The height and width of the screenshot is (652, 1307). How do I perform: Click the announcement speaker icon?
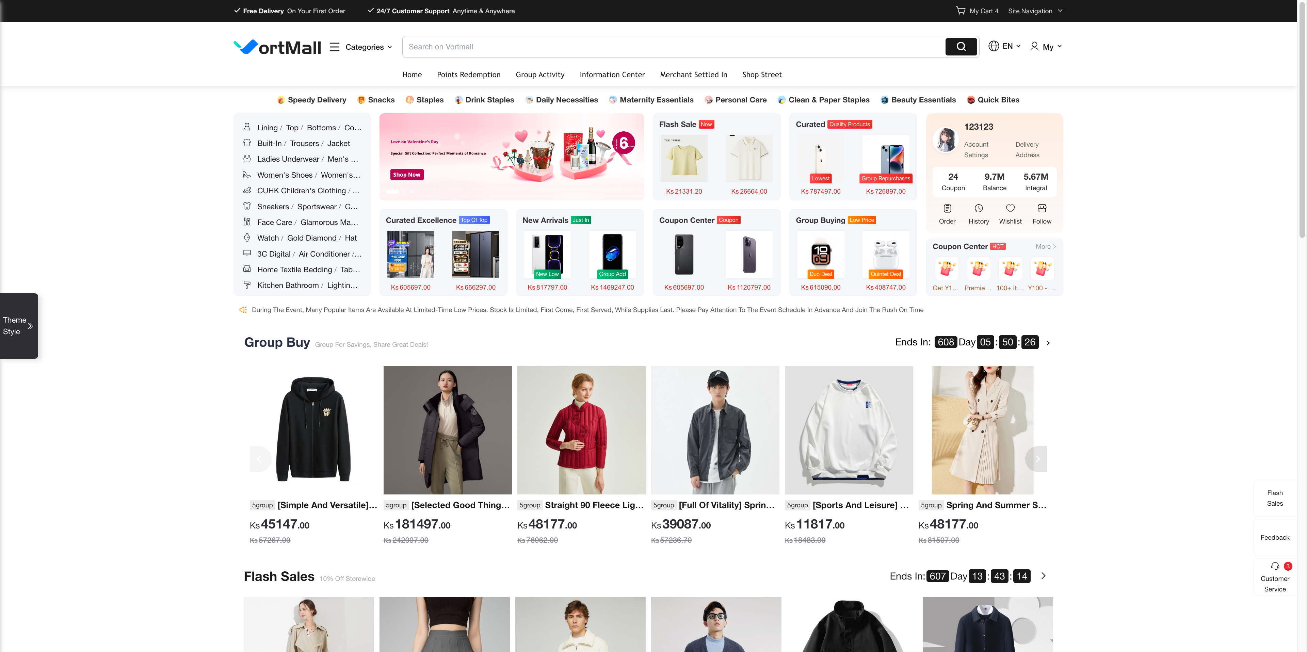pos(243,310)
